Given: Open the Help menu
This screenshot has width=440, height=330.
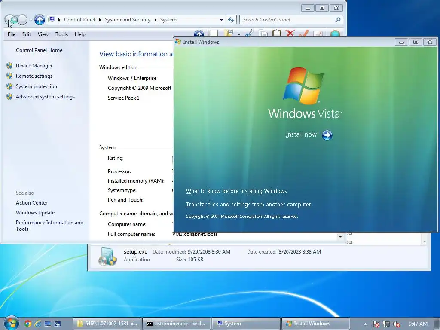Looking at the screenshot, I should coord(80,34).
